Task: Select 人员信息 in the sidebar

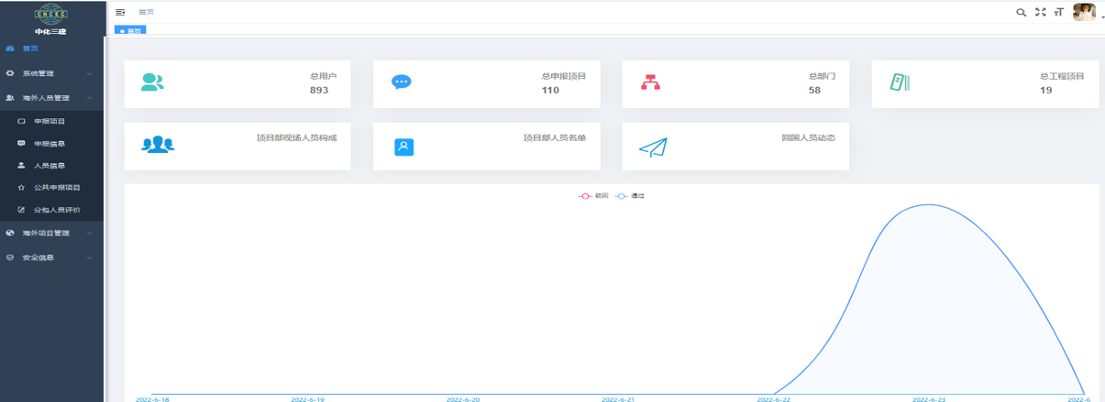Action: [50, 166]
